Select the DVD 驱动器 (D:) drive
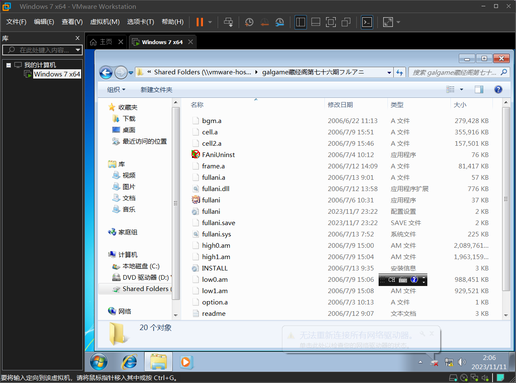 coord(142,278)
